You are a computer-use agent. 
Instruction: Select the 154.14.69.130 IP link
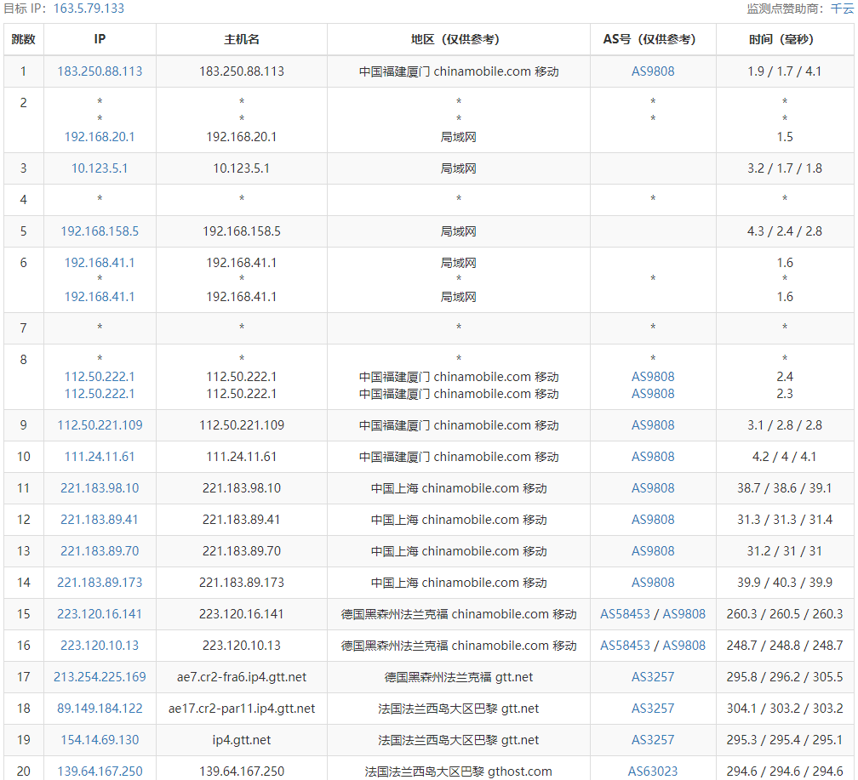100,740
